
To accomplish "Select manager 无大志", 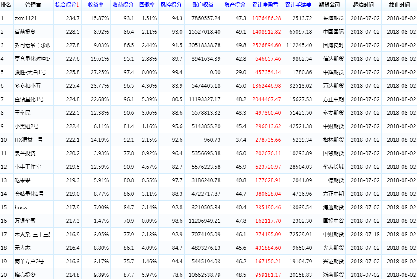I will [23, 248].
